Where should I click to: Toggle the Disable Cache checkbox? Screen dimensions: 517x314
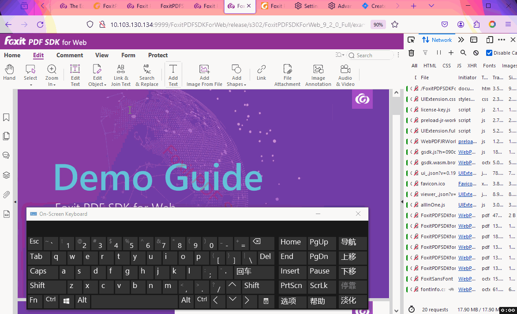489,53
